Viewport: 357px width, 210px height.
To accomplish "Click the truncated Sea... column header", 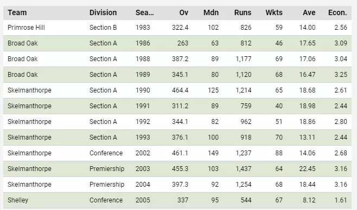I will (x=144, y=12).
